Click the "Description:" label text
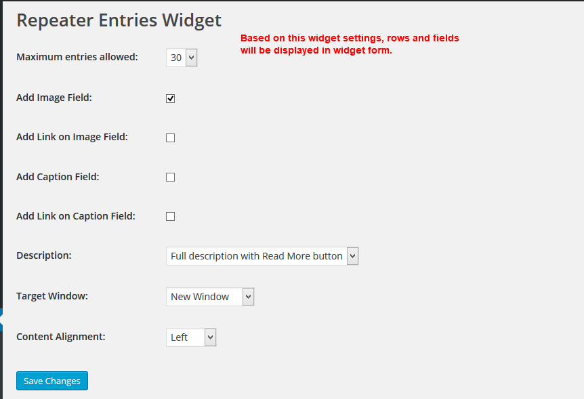This screenshot has height=399, width=584. tap(44, 255)
